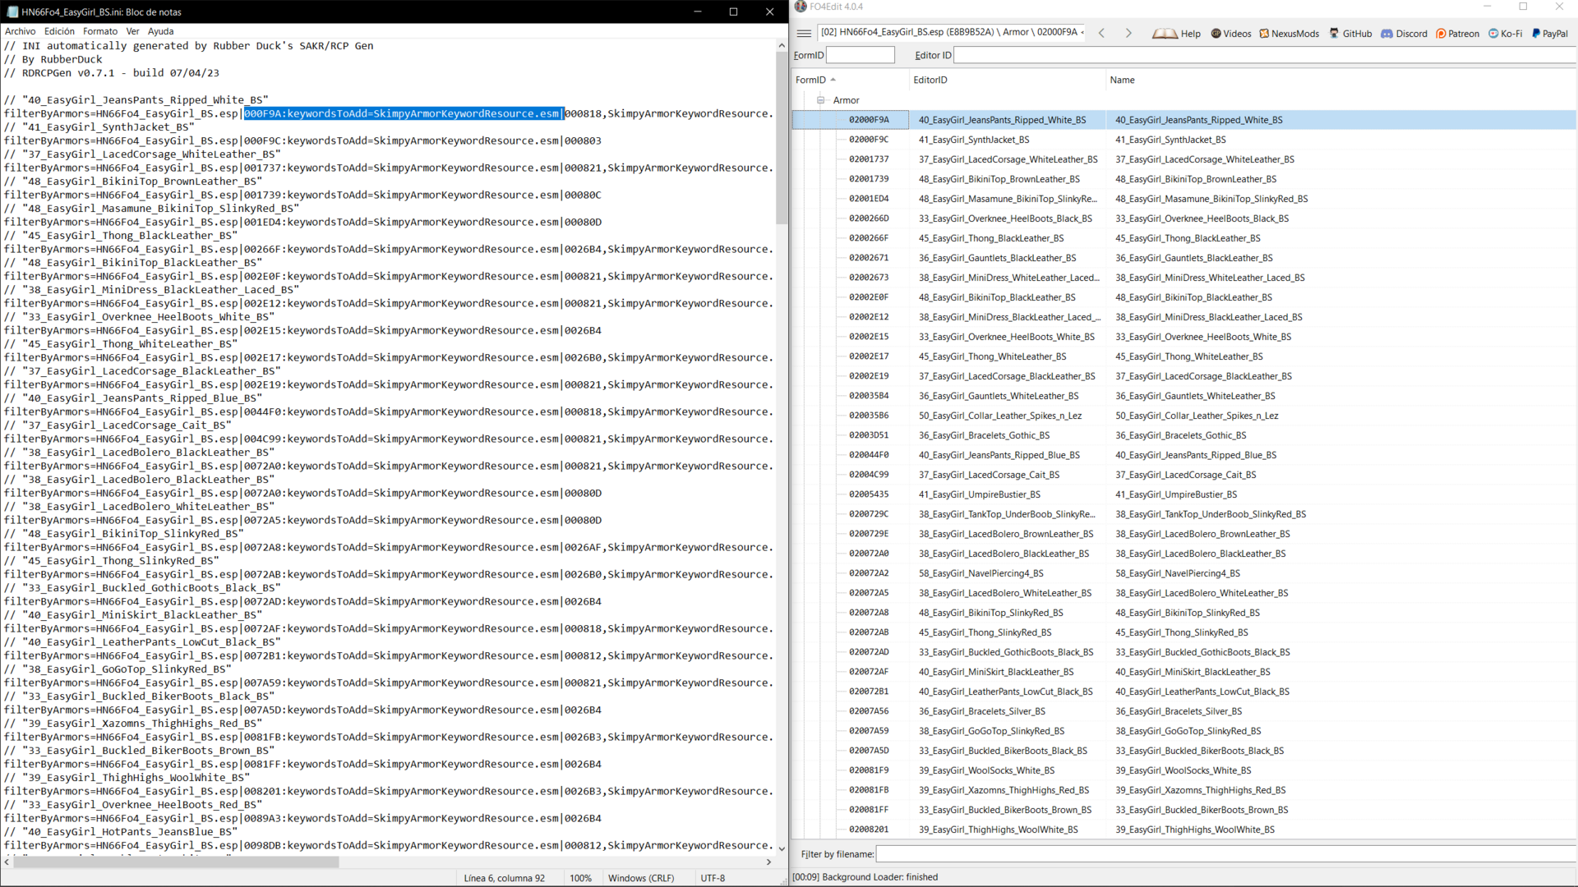The image size is (1578, 887).
Task: Select row 02001739 BikiniTop_BrownLeather
Action: click(x=1184, y=179)
